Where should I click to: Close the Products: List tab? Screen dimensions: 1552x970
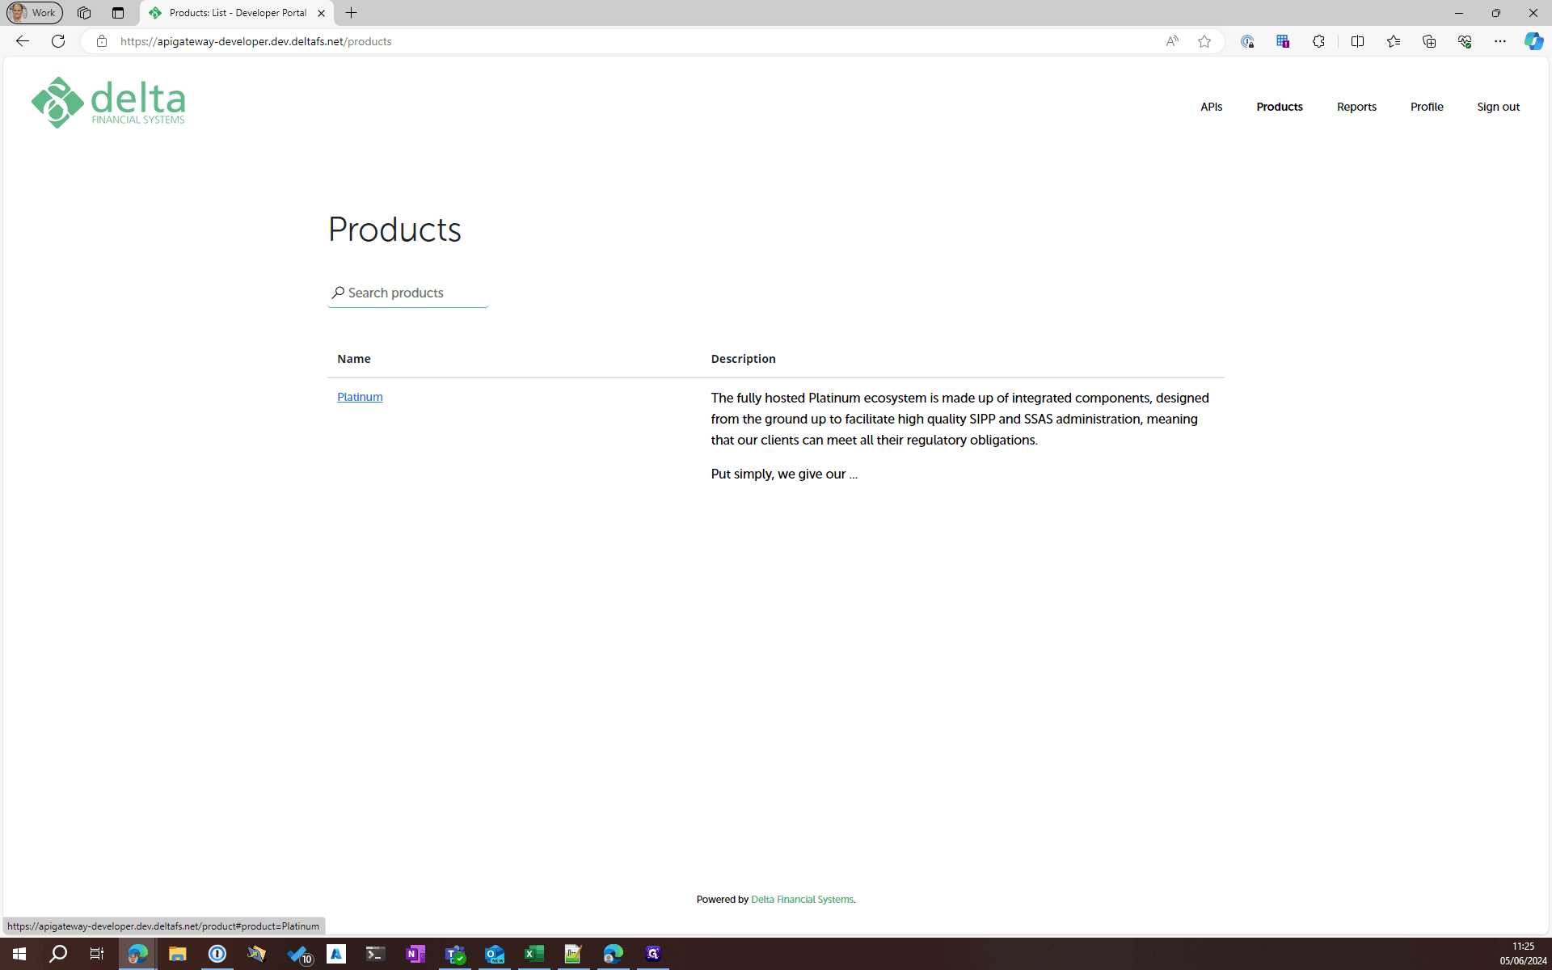321,13
